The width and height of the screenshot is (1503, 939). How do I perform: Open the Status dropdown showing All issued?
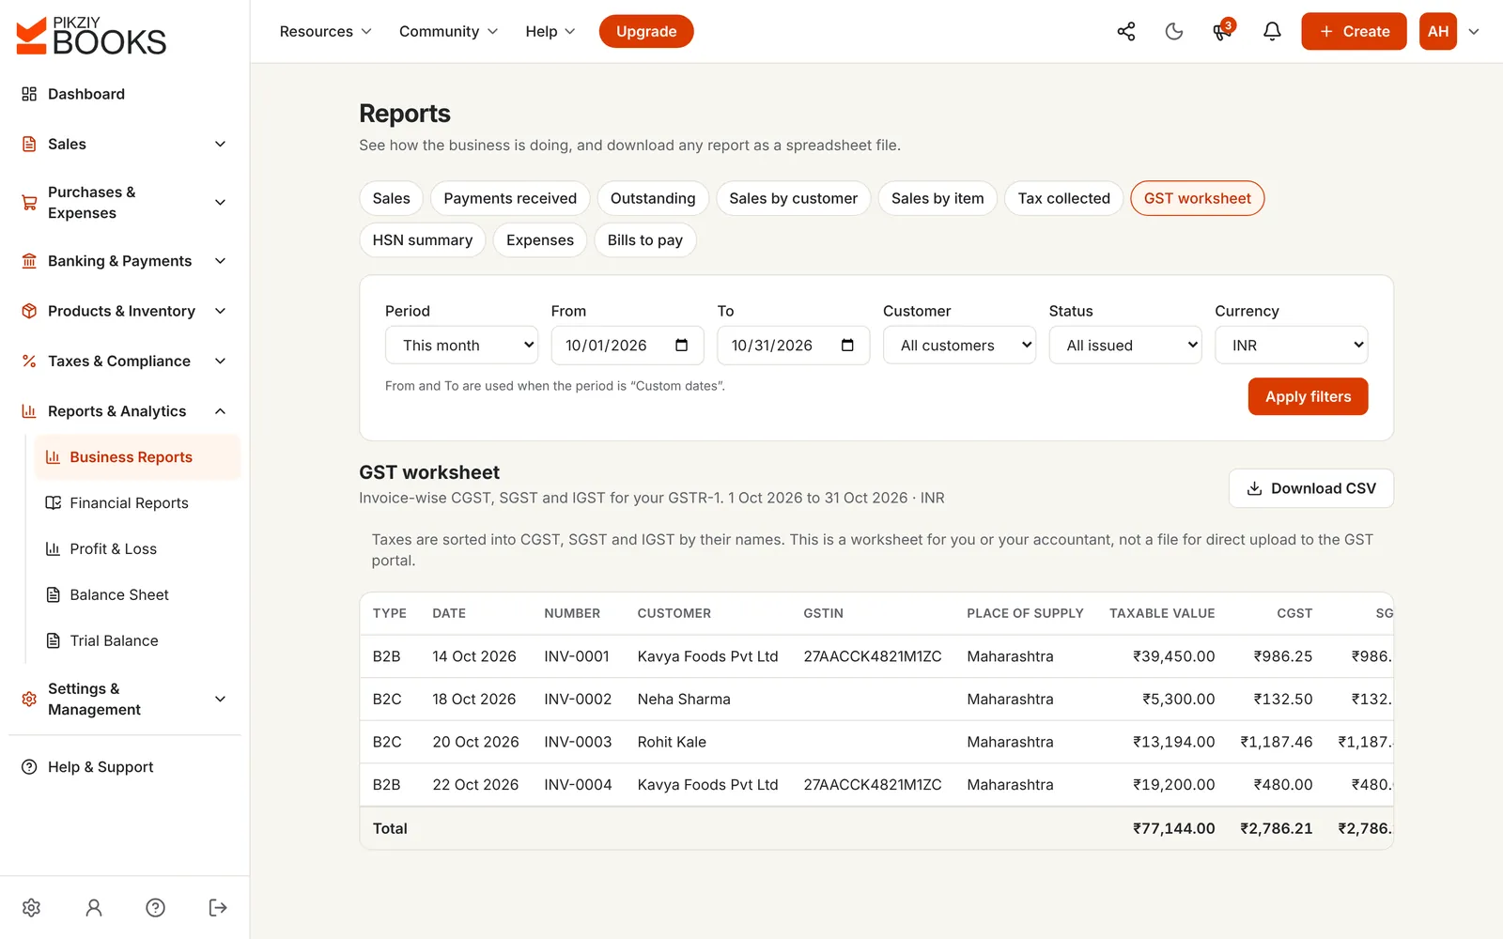pyautogui.click(x=1124, y=346)
